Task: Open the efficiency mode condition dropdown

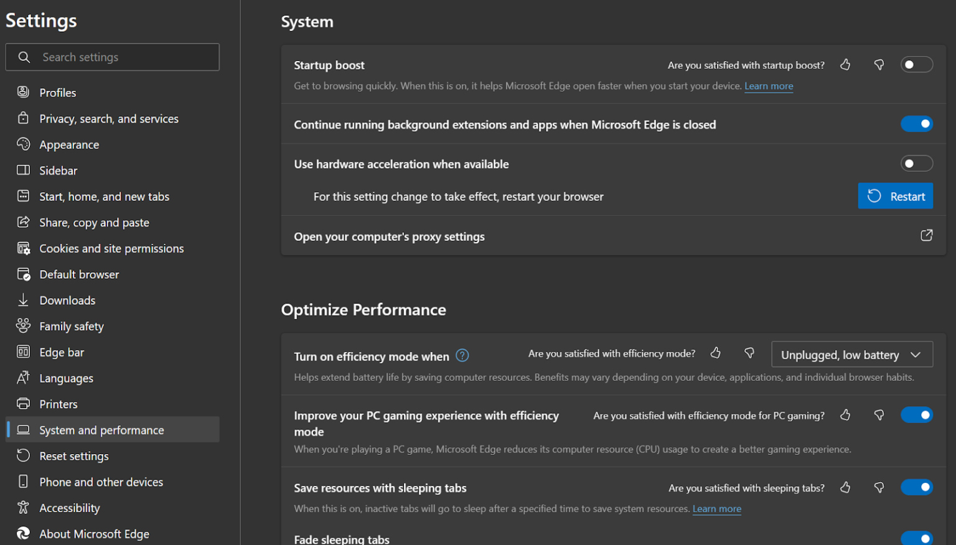Action: tap(851, 354)
